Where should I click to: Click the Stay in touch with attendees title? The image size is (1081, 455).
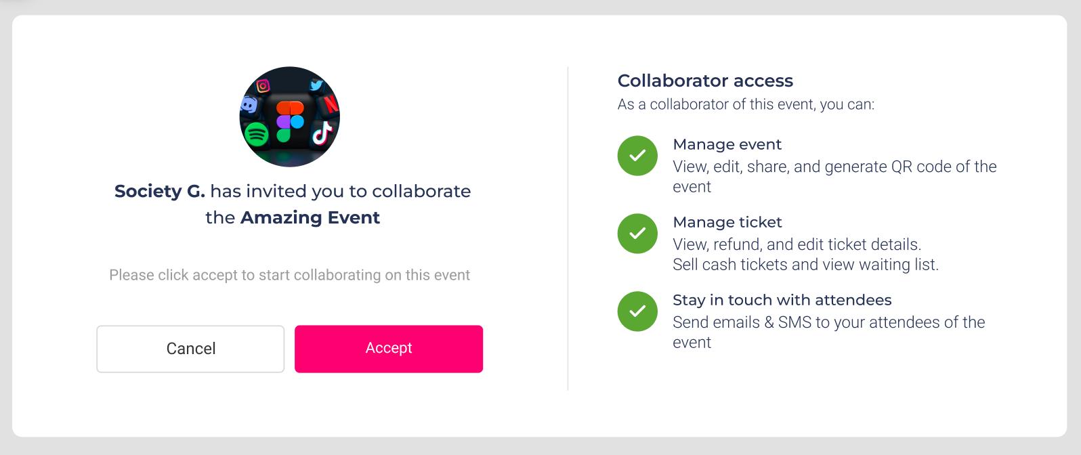point(782,300)
